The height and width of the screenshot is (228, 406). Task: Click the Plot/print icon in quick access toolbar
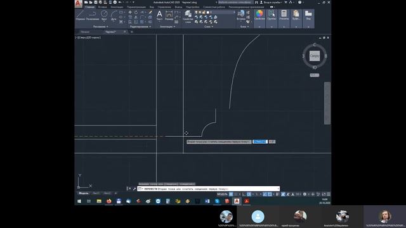tap(115, 2)
